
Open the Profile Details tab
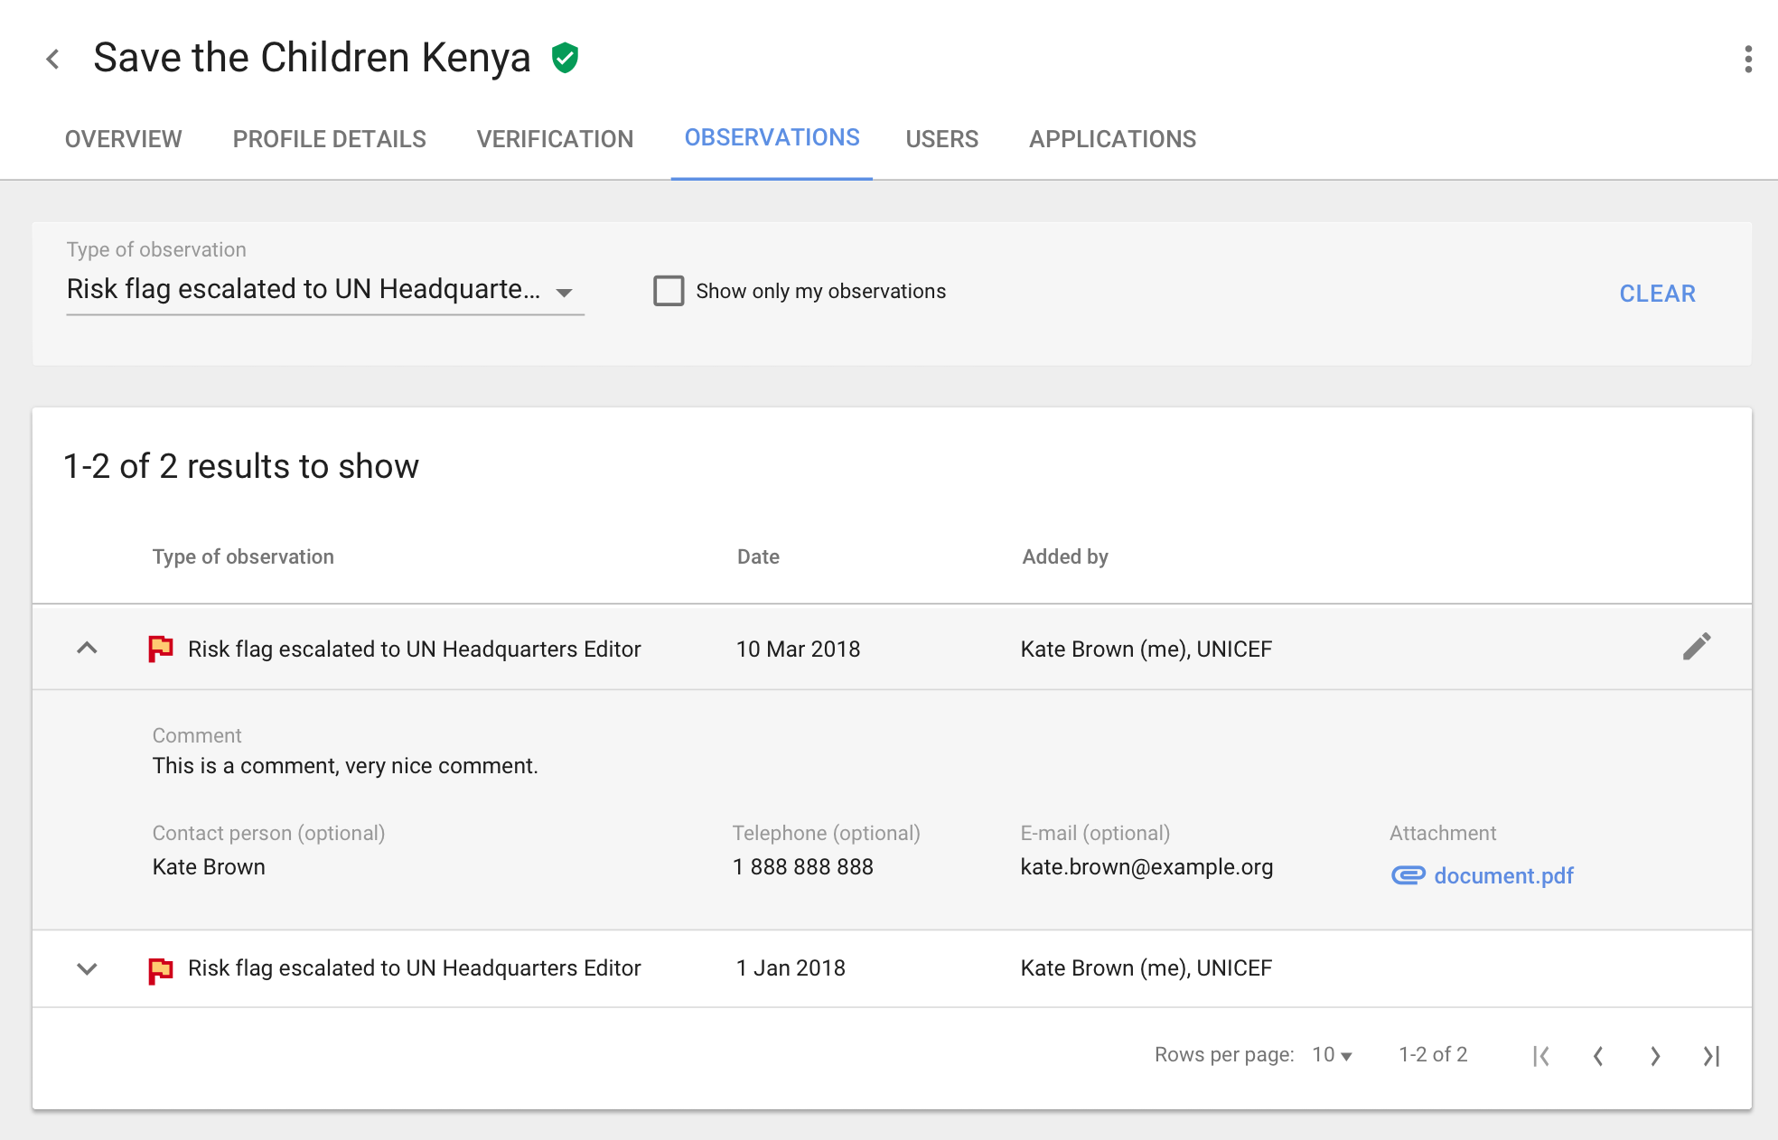point(329,139)
